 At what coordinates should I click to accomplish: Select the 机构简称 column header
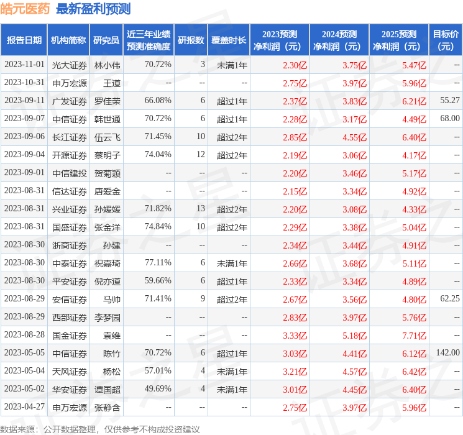pos(68,40)
